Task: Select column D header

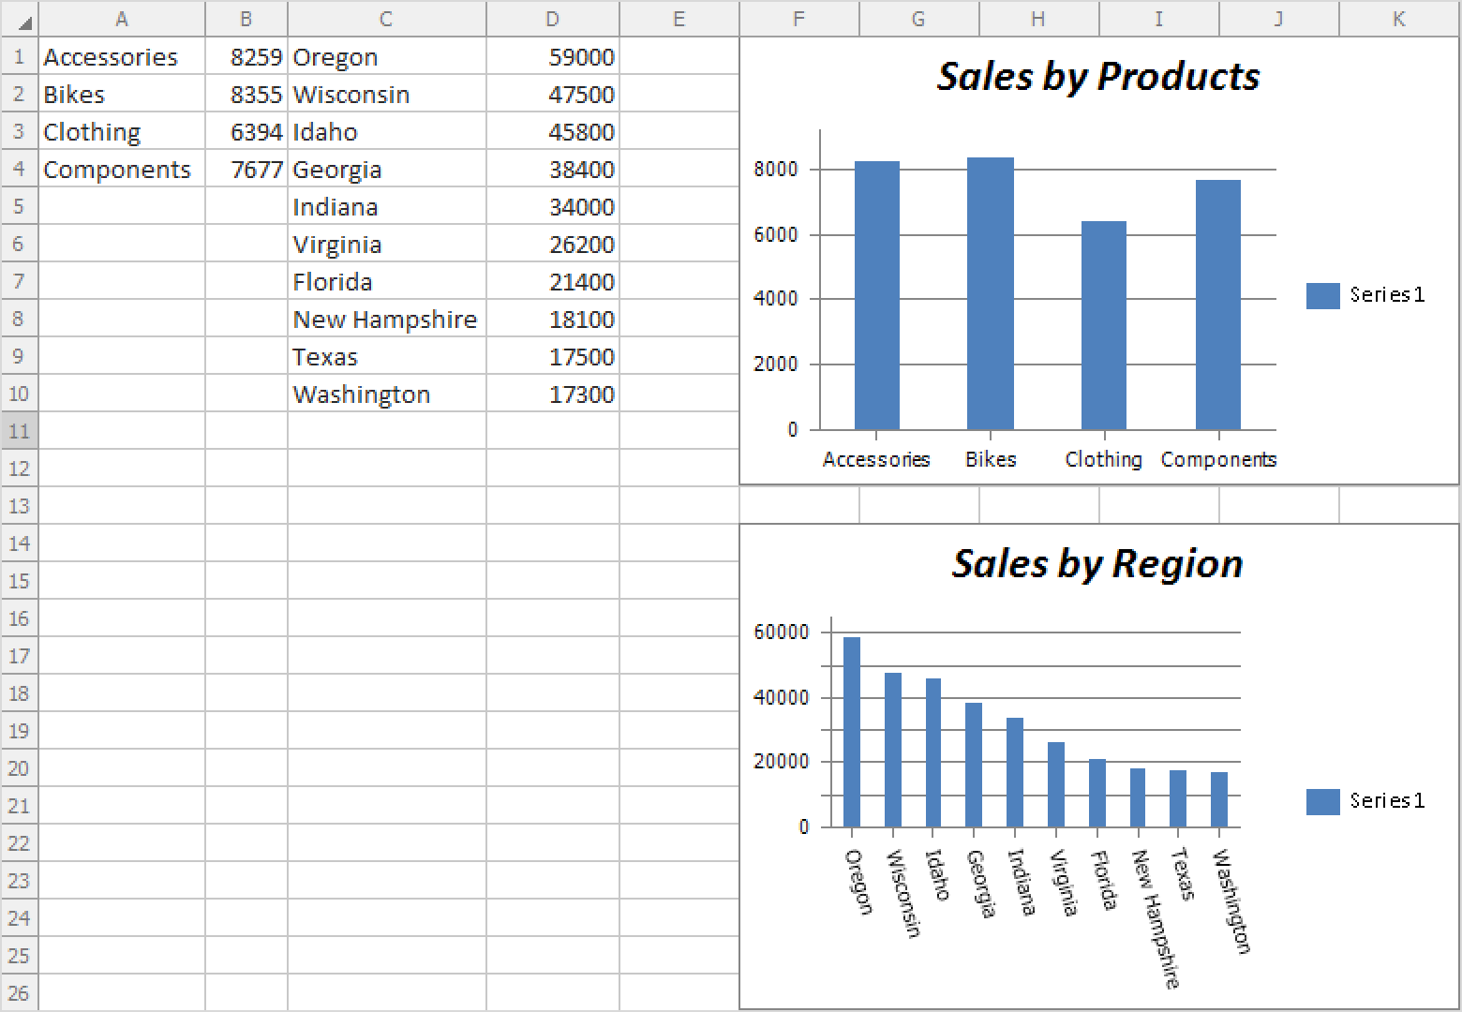Action: coord(552,19)
